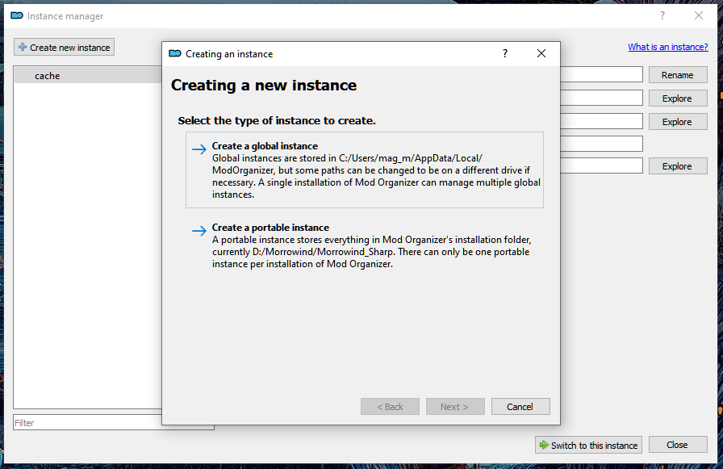Viewport: 723px width, 469px height.
Task: Click the Mod Organizer icon in Creating an instance title bar
Action: (x=175, y=54)
